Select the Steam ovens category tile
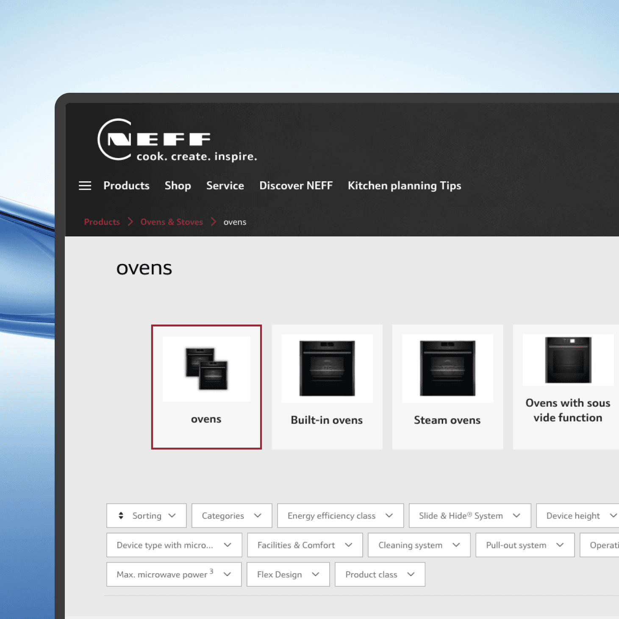619x619 pixels. point(447,386)
